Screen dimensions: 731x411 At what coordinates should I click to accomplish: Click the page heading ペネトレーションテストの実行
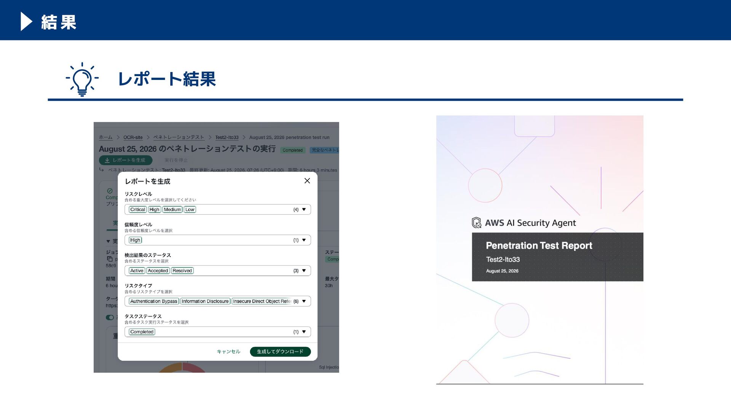(187, 149)
